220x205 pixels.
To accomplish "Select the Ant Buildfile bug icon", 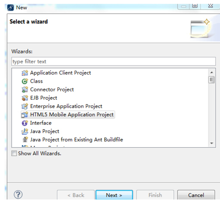I will coord(25,140).
